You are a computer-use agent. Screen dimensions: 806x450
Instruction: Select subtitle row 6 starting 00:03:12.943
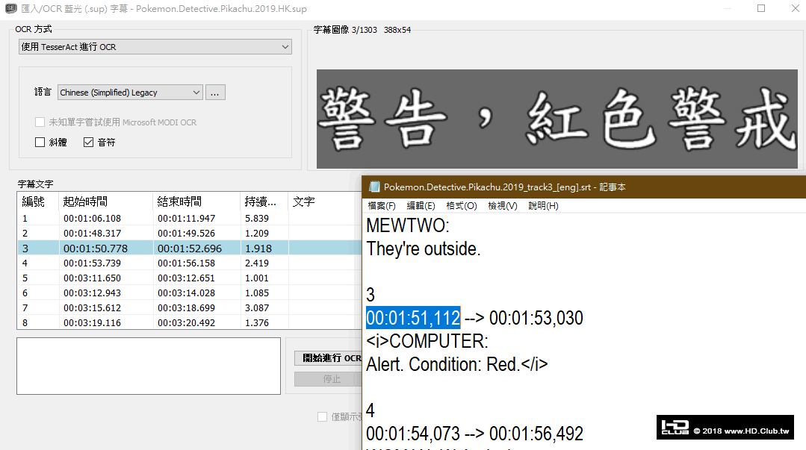tap(189, 293)
